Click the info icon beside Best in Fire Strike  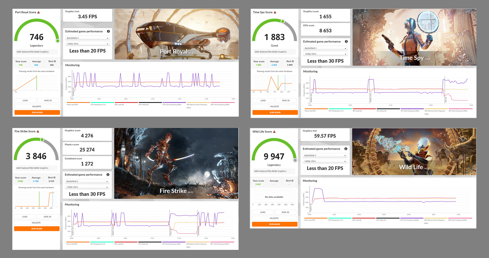[54, 178]
